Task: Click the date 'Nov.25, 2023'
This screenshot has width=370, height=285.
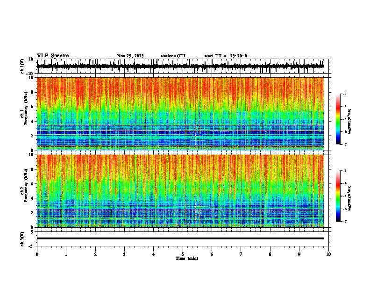Action: pyautogui.click(x=130, y=56)
